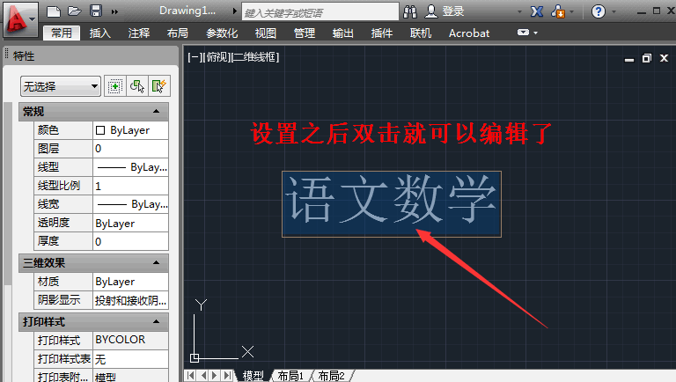
Task: Switch to the 布局2 tab
Action: pyautogui.click(x=332, y=376)
